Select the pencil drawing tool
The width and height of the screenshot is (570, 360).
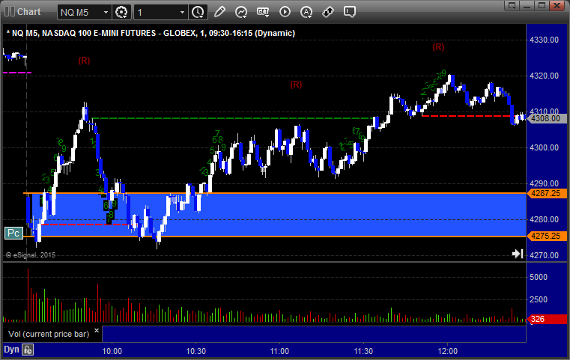click(219, 12)
